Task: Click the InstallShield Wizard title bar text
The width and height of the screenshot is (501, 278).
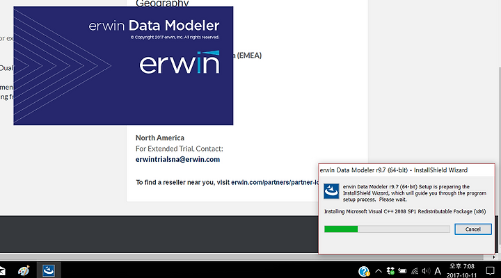Action: tap(394, 170)
